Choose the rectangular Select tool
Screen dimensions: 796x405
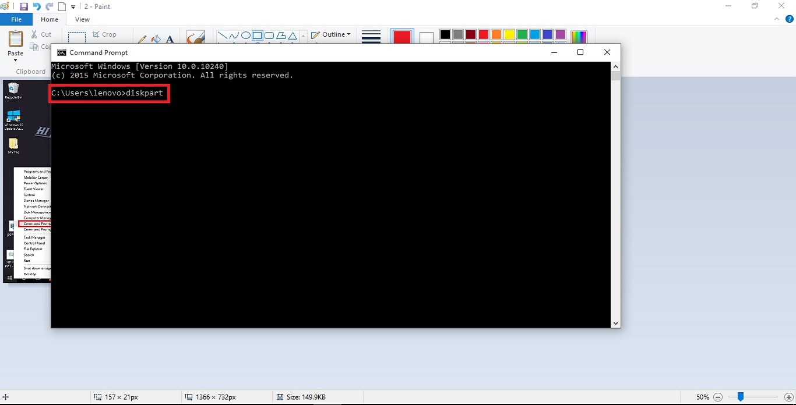click(77, 37)
